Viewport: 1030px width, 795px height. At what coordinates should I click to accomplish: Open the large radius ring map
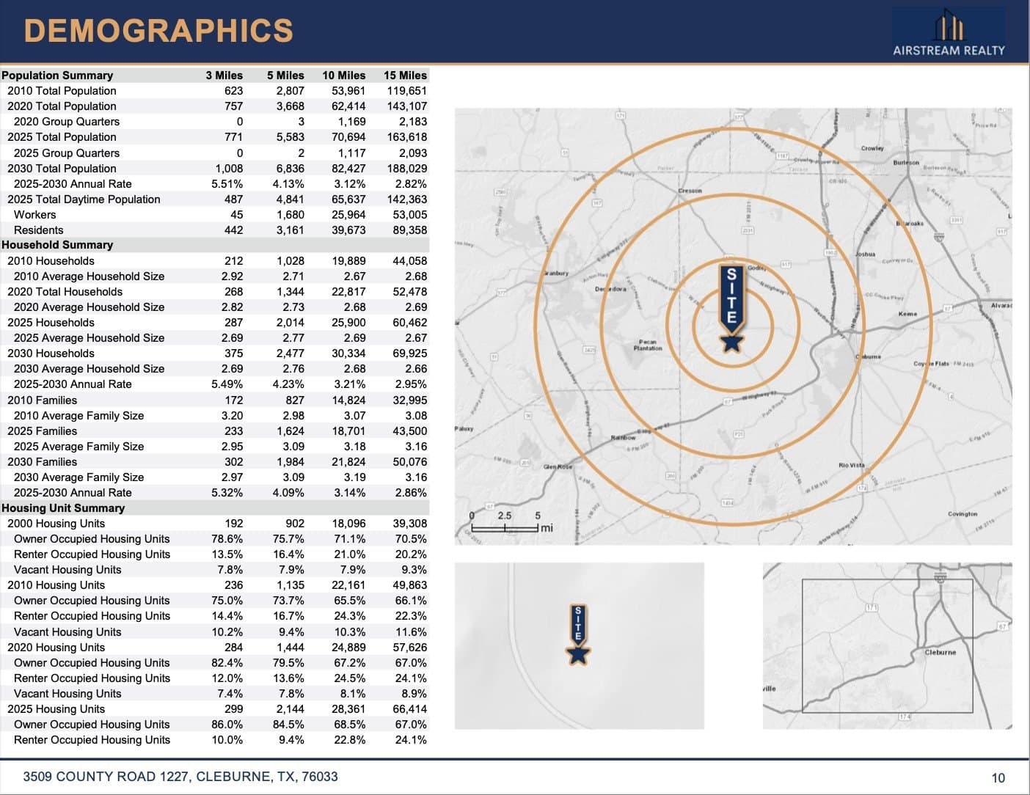click(x=733, y=326)
